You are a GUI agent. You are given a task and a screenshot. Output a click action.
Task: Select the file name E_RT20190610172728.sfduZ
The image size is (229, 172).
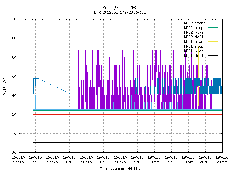click(120, 12)
